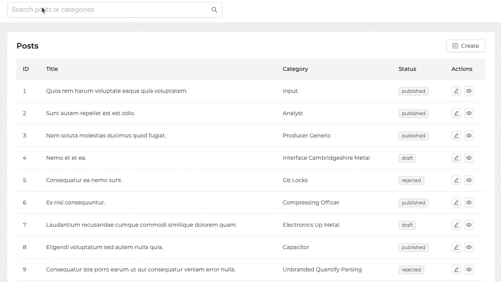
Task: Focus the search posts input field
Action: [110, 10]
